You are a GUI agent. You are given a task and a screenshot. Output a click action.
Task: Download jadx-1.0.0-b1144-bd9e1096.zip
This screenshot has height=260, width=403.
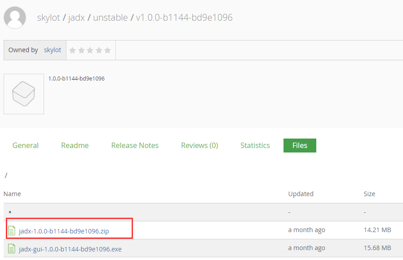(x=64, y=231)
